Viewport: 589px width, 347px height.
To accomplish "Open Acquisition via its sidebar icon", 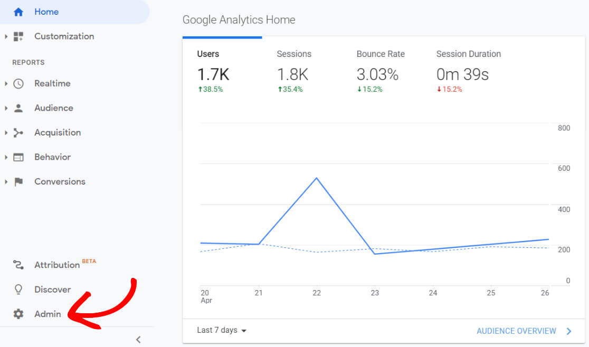I will (x=18, y=132).
